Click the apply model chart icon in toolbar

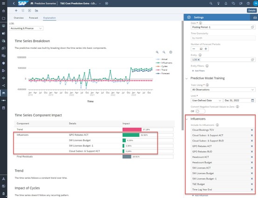tap(36, 11)
